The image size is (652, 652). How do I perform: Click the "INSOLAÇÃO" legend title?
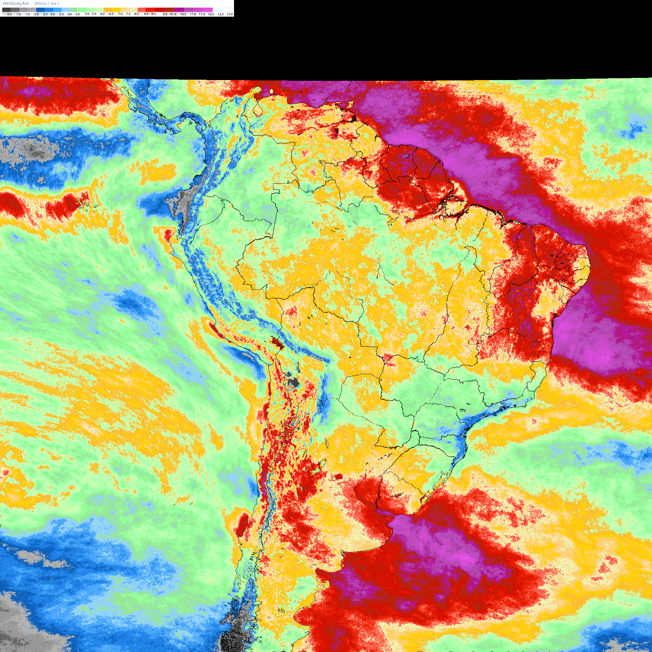[x=16, y=3]
